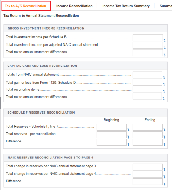The image size is (172, 190).
Task: Click drill-down arrow for Form 1120 Schedule D gain or loss
Action: [x=164, y=84]
